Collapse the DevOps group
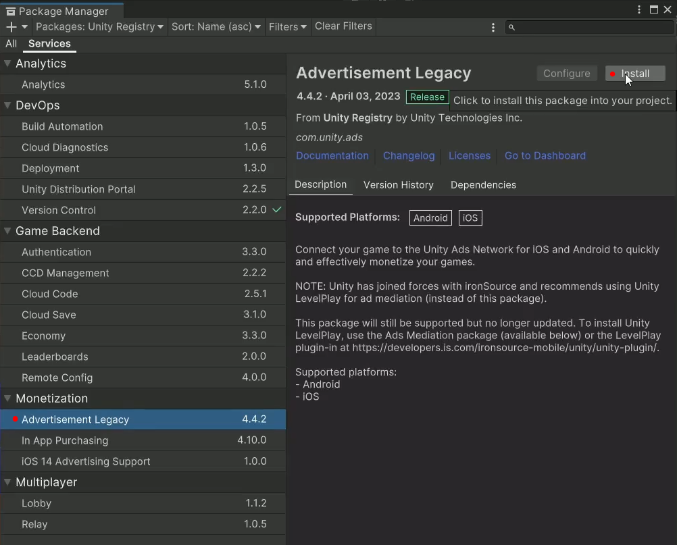The width and height of the screenshot is (677, 545). [7, 105]
